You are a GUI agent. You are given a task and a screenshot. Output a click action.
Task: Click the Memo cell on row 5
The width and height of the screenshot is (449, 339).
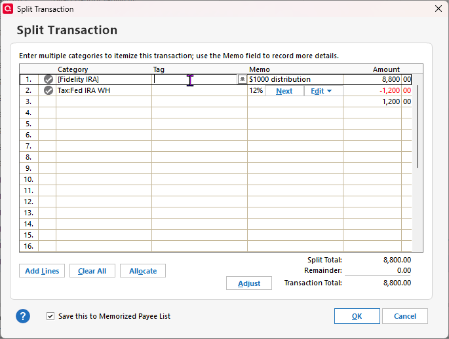point(295,124)
